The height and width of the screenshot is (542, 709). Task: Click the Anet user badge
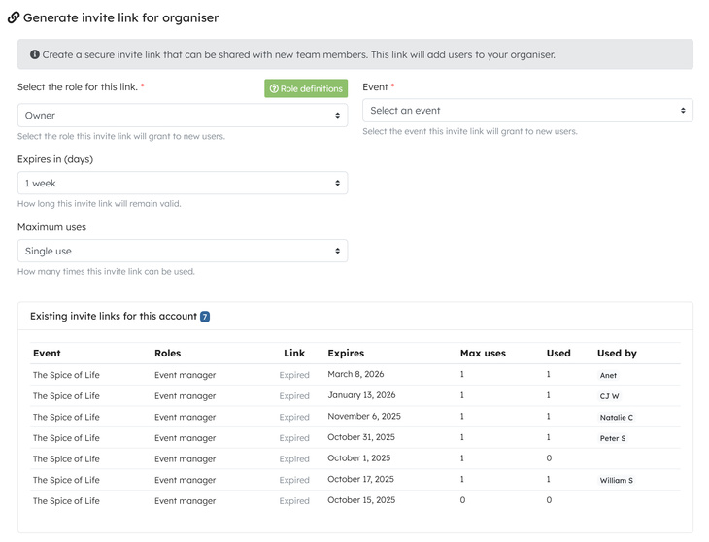(x=608, y=375)
